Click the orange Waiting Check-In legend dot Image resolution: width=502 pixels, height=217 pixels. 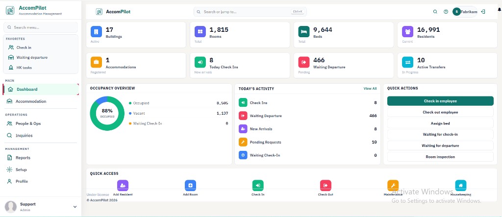click(130, 123)
